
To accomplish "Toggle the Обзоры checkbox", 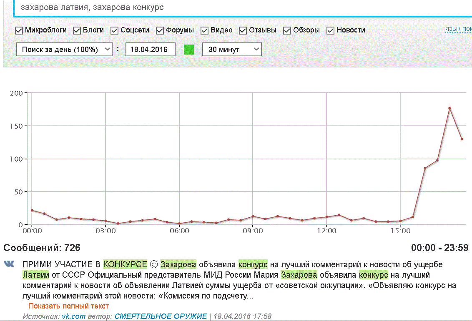I will (x=287, y=30).
